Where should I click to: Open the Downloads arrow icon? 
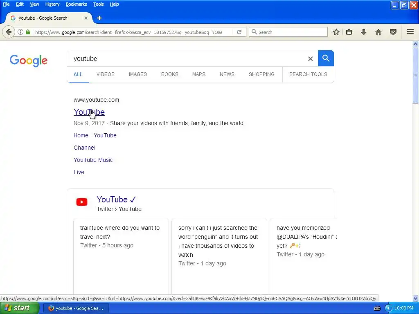click(363, 32)
